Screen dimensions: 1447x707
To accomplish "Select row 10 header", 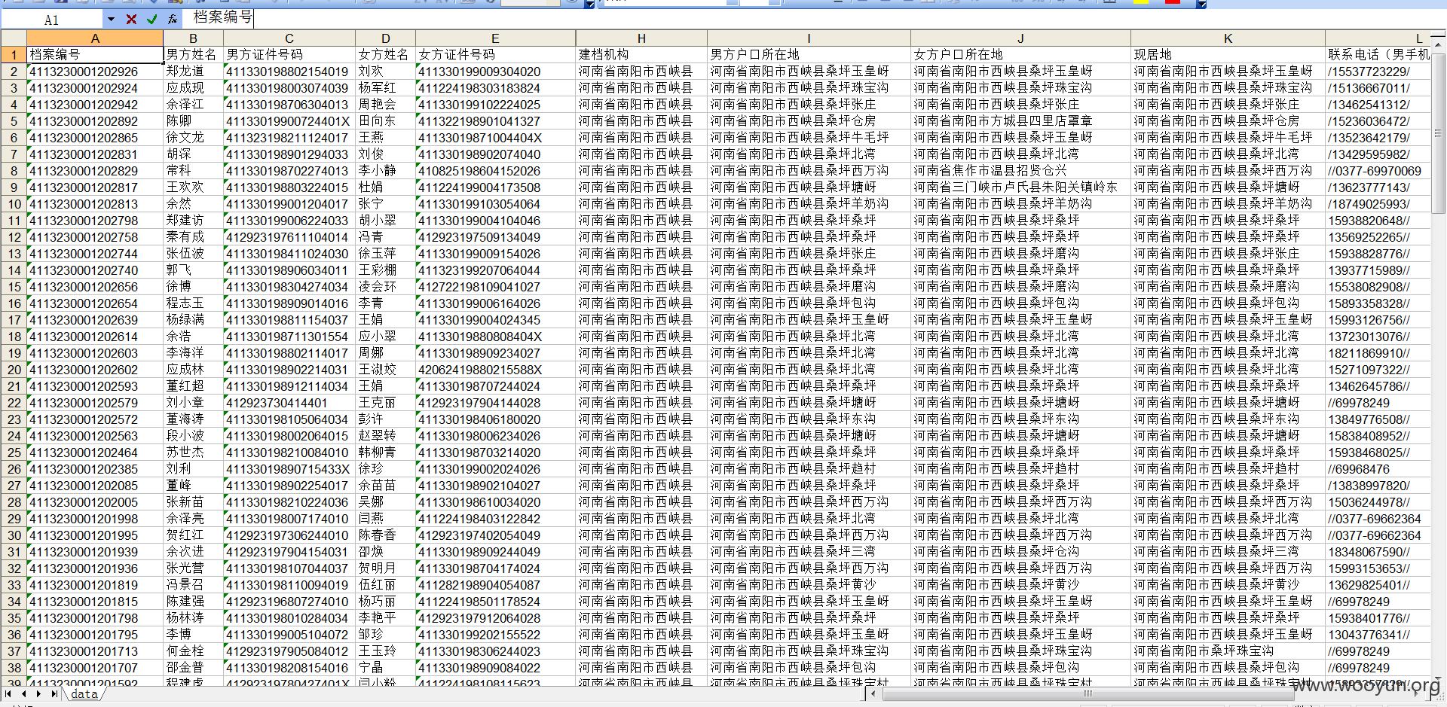I will (14, 204).
